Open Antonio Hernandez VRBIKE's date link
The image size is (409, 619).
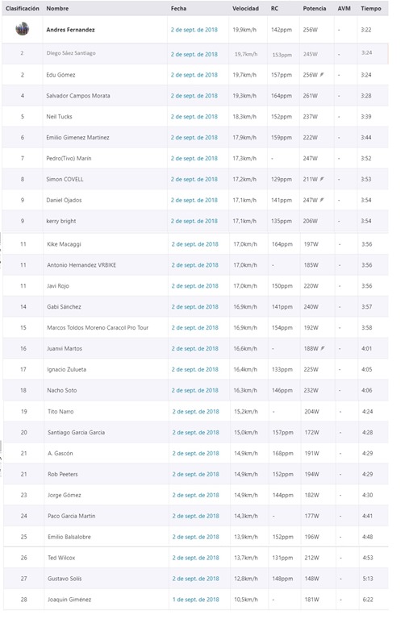tap(194, 265)
